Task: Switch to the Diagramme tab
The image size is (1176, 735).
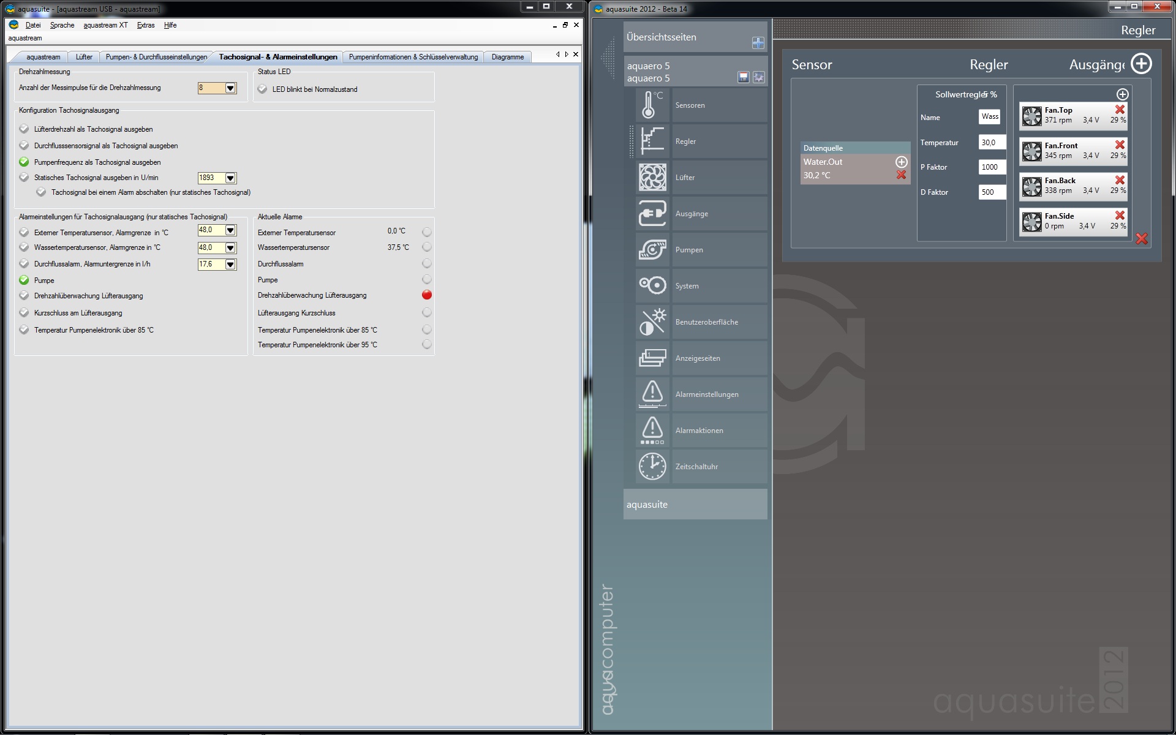Action: [507, 57]
